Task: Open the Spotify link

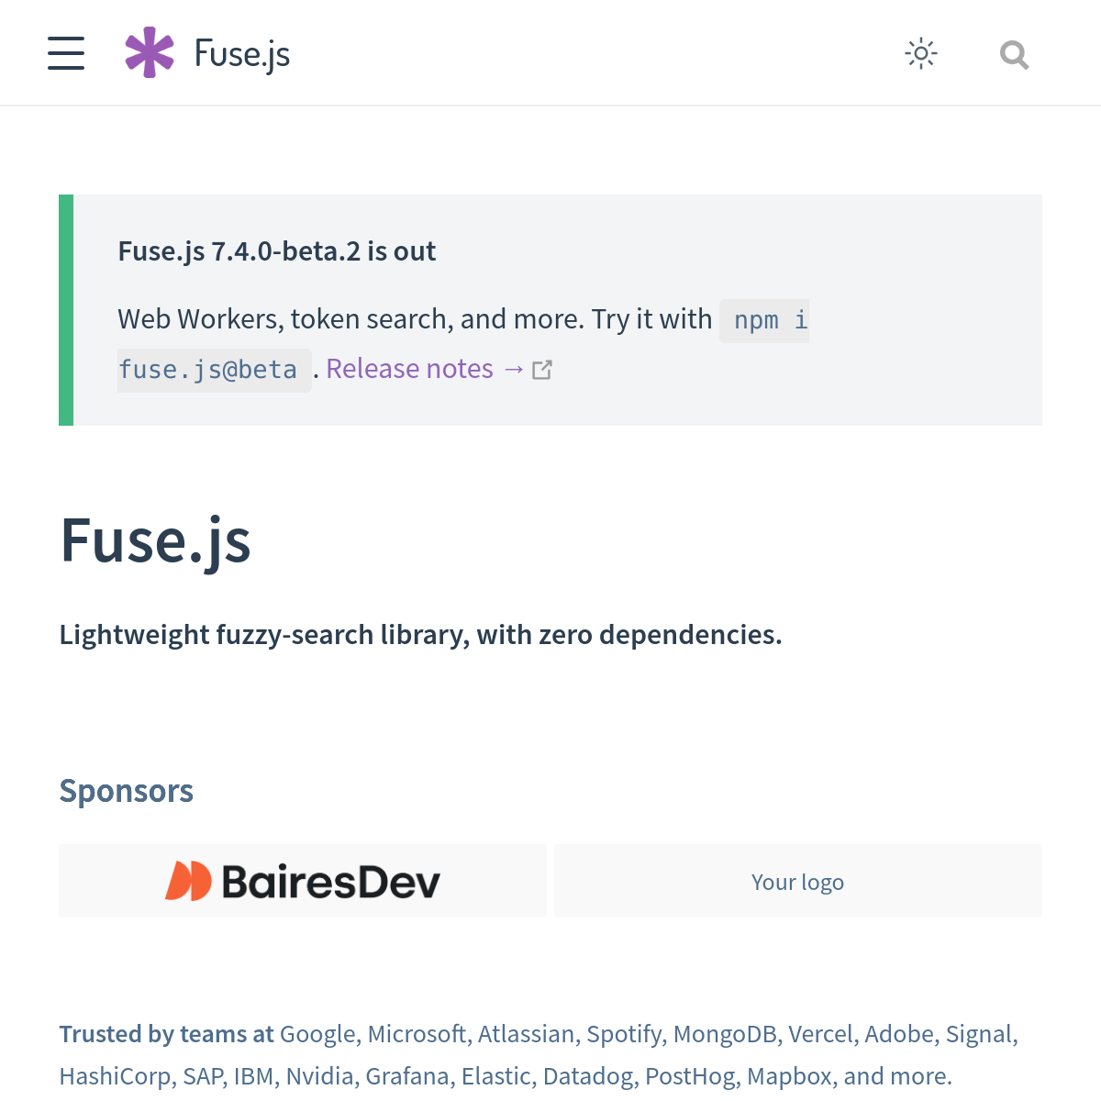Action: point(625,1033)
